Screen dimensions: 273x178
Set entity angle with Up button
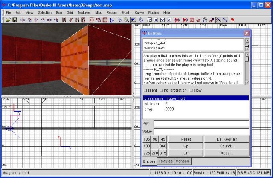click(x=186, y=146)
